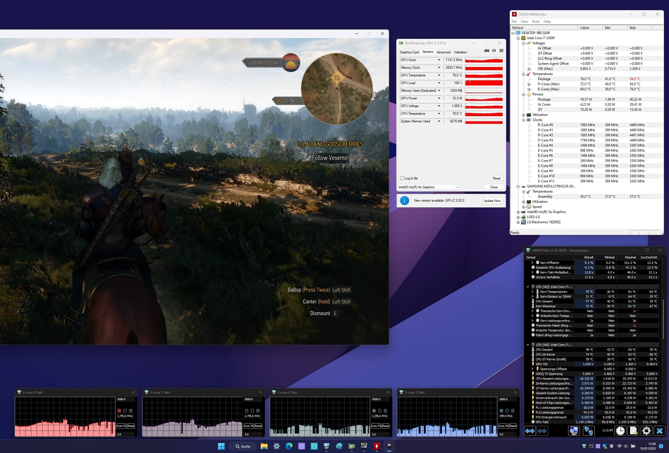The height and width of the screenshot is (453, 669).
Task: Switch to Graphics Card tab in GPU-Z
Action: [409, 52]
